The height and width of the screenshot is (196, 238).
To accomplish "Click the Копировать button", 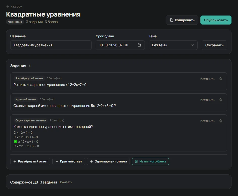I will 182,20.
